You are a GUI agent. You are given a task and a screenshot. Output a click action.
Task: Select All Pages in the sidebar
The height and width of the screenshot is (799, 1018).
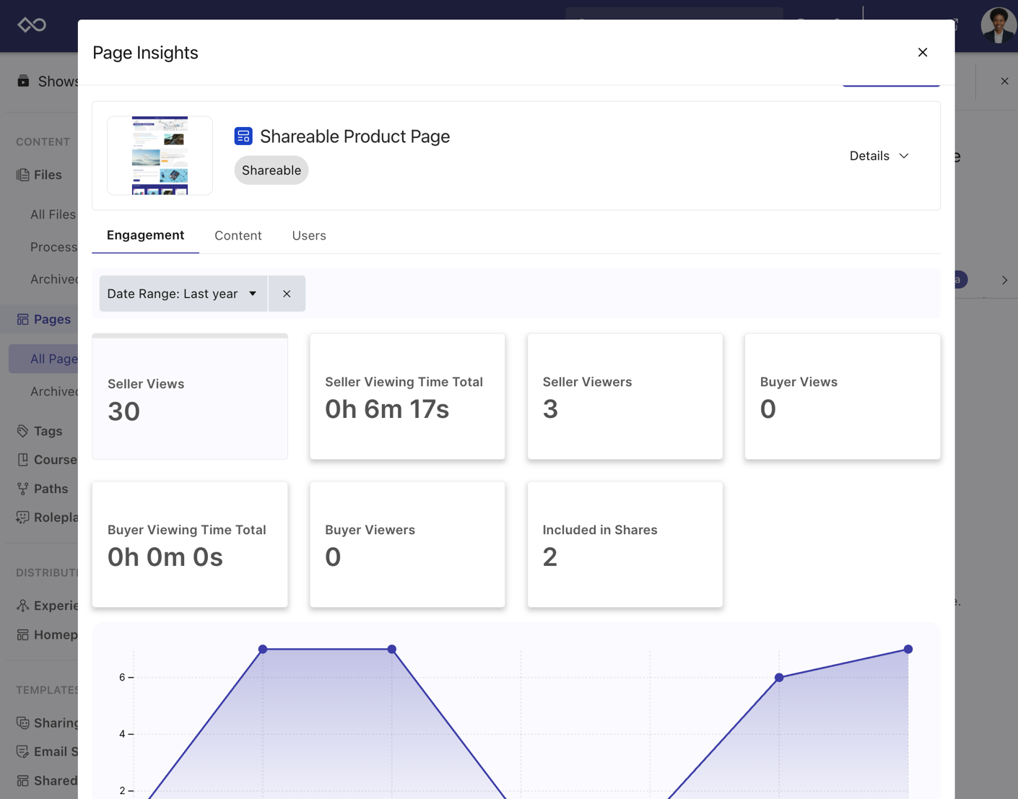[x=54, y=358]
